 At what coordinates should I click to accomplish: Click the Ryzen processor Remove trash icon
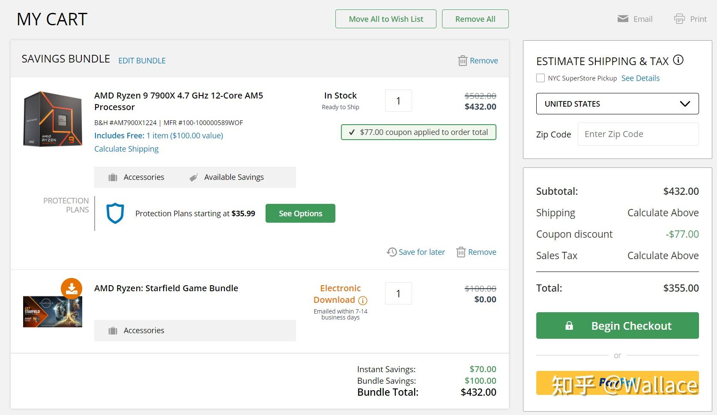click(x=461, y=252)
